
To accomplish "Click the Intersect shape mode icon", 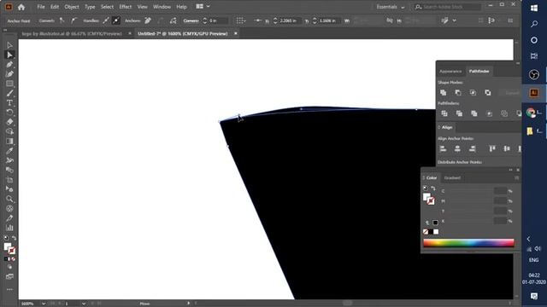I will pos(473,93).
